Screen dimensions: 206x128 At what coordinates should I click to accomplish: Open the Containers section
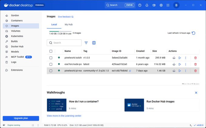pyautogui.click(x=21, y=21)
